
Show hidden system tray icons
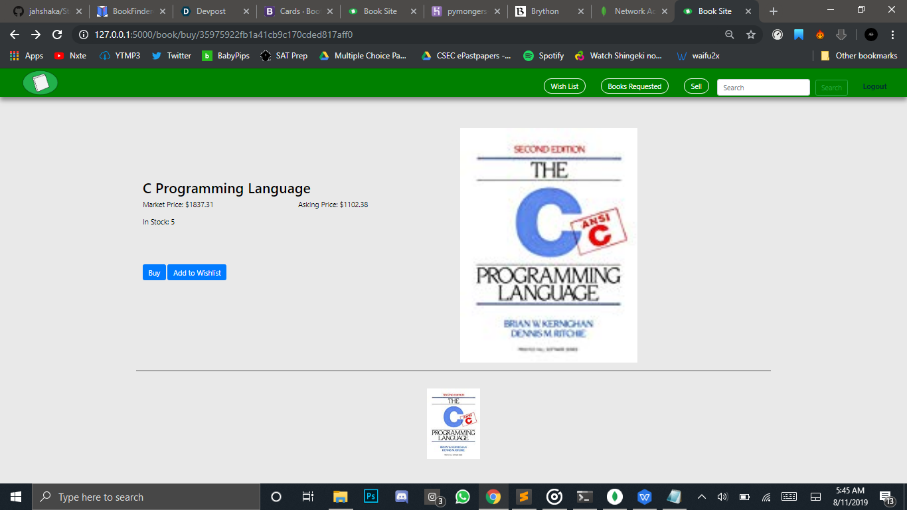point(702,497)
